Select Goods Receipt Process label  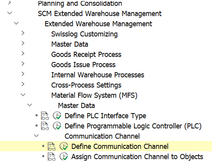pyautogui.click(x=86, y=55)
